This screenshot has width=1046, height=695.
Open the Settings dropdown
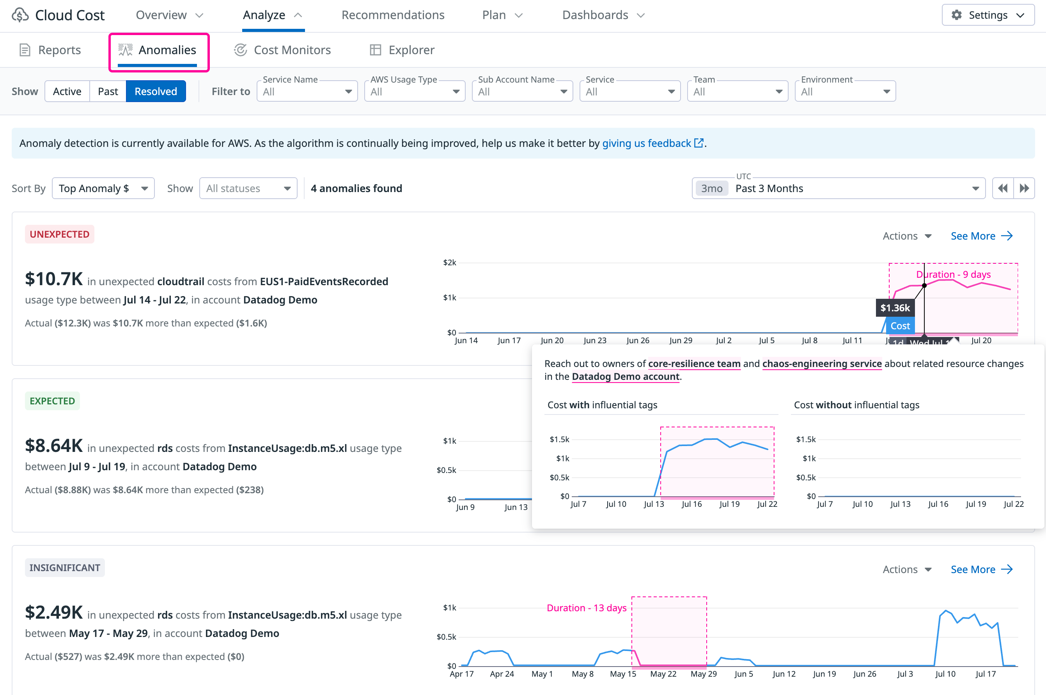tap(988, 15)
